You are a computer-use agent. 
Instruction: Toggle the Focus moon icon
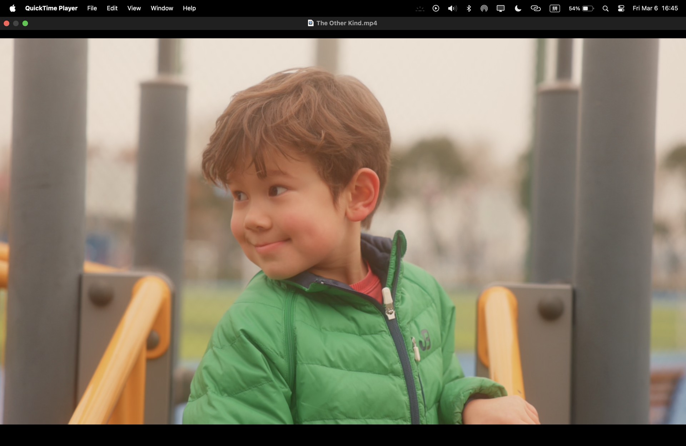tap(518, 8)
